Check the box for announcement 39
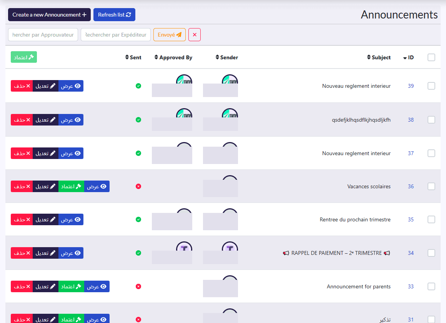Viewport: 446px width, 323px height. pyautogui.click(x=431, y=86)
